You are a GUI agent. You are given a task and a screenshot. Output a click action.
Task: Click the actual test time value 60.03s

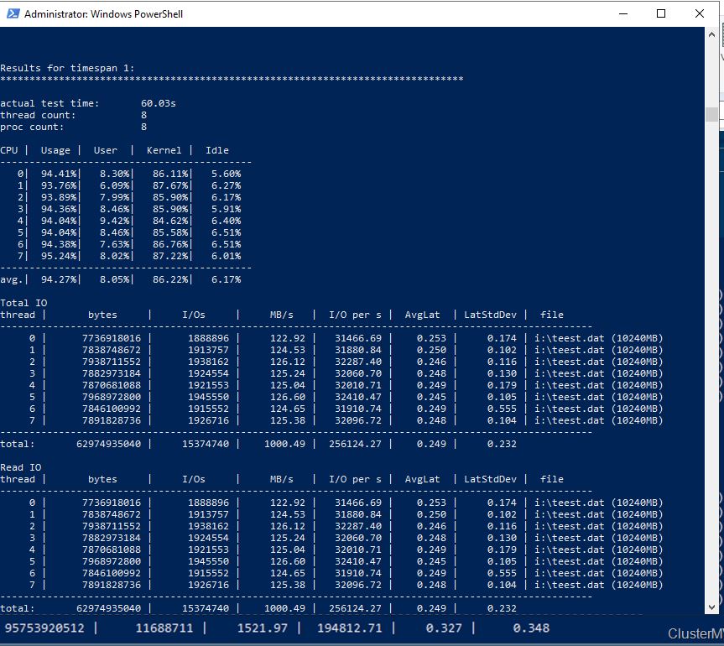(x=159, y=103)
